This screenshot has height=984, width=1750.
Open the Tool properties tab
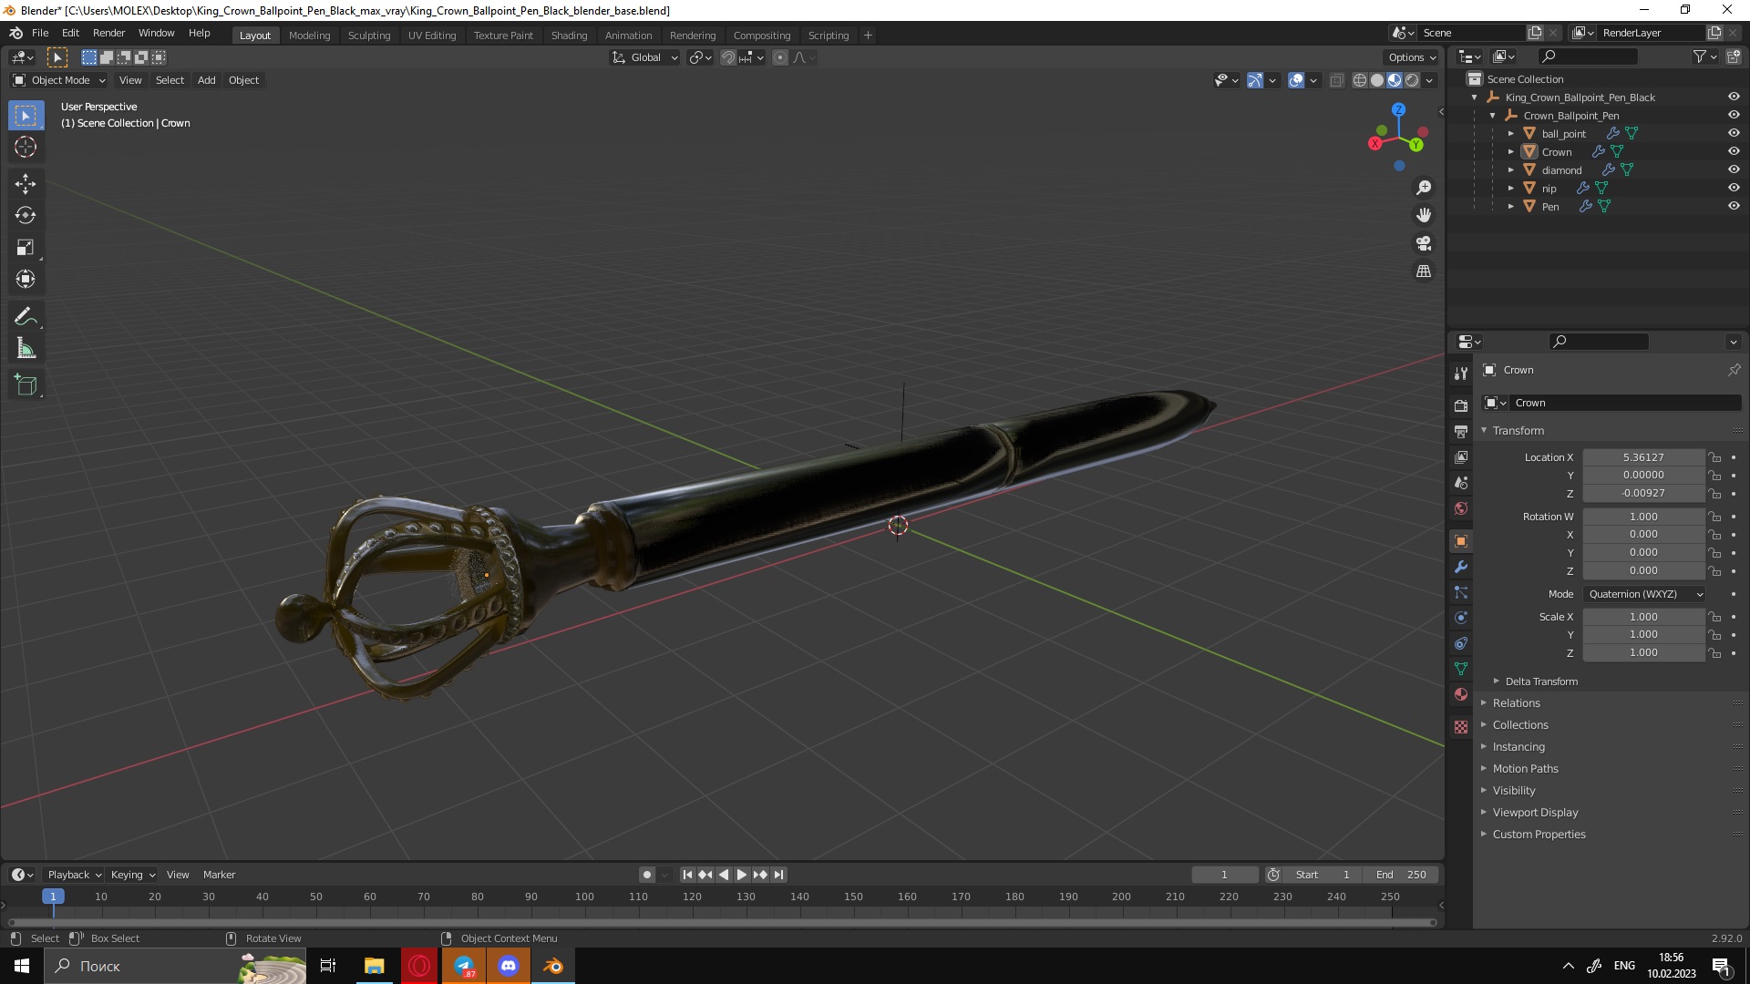point(1461,374)
